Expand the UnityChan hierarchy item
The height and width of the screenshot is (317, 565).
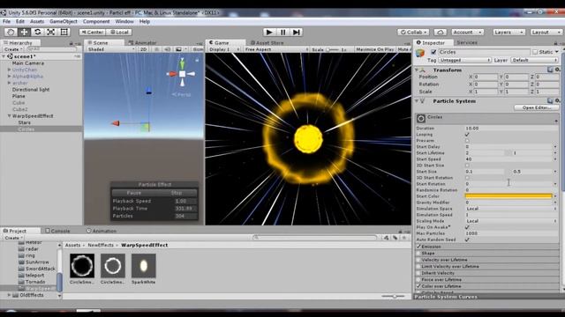point(10,70)
